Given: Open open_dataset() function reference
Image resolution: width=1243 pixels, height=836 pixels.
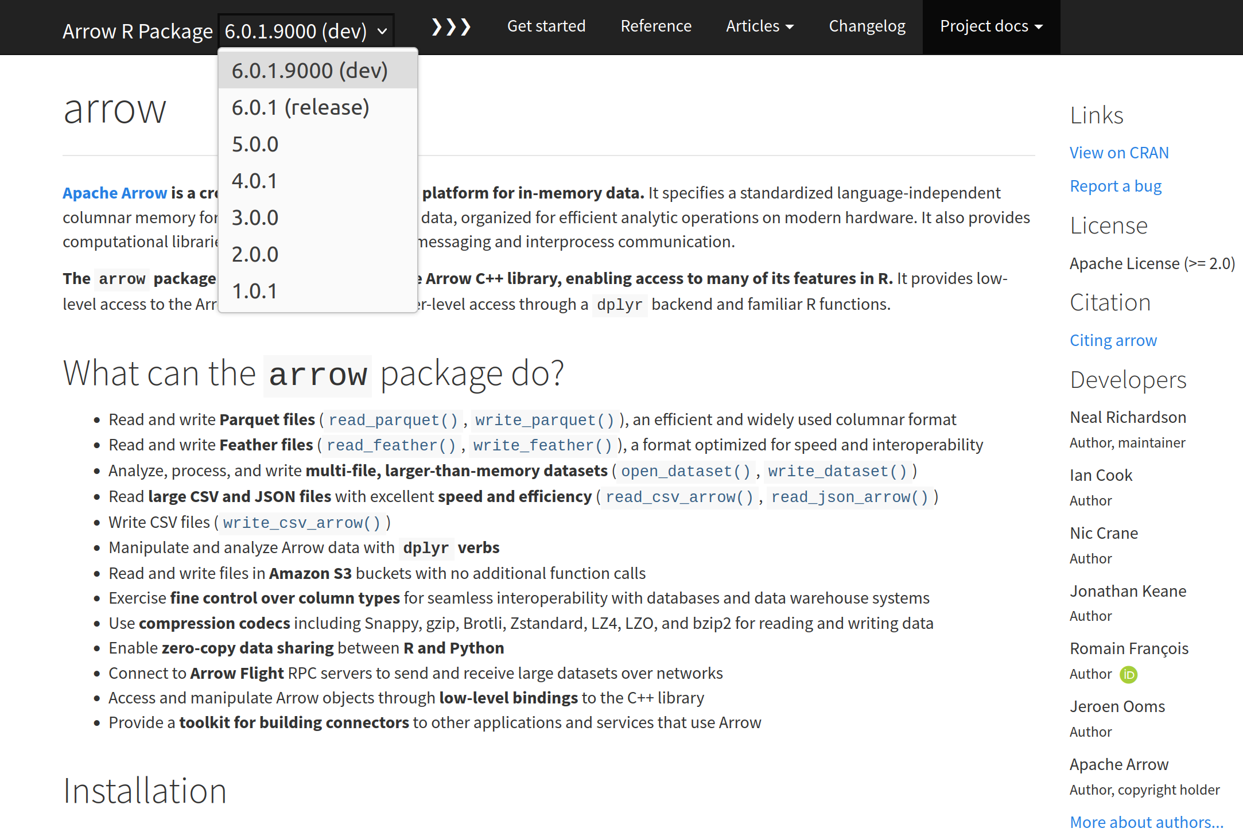Looking at the screenshot, I should point(686,471).
